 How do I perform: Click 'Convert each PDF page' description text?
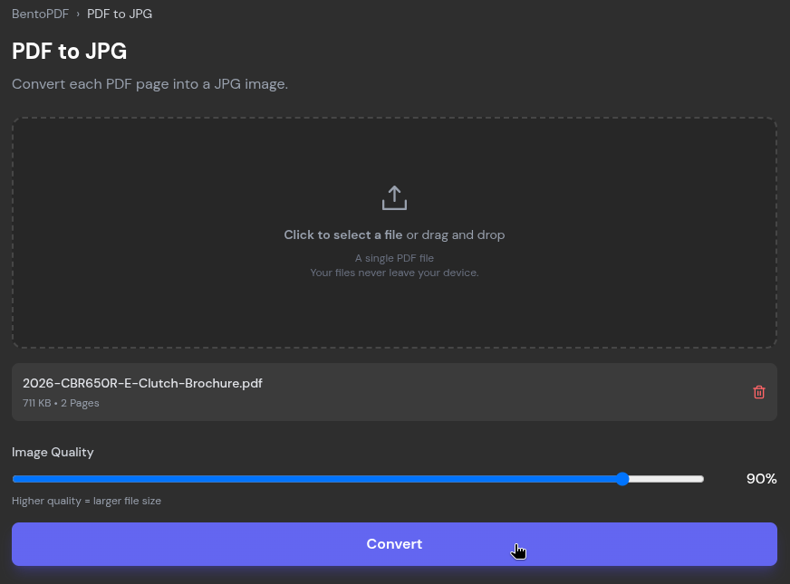150,84
